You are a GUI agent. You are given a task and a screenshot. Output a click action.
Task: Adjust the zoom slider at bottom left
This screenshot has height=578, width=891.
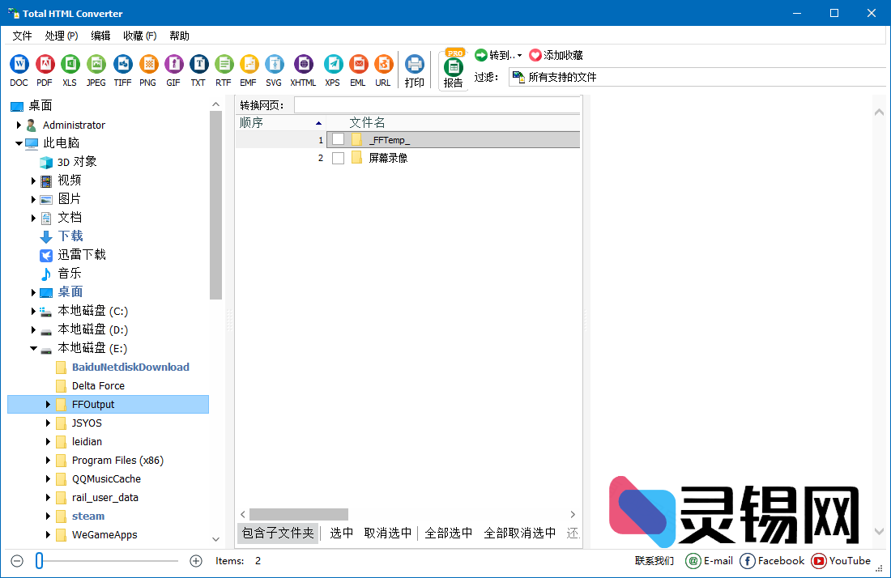click(39, 559)
